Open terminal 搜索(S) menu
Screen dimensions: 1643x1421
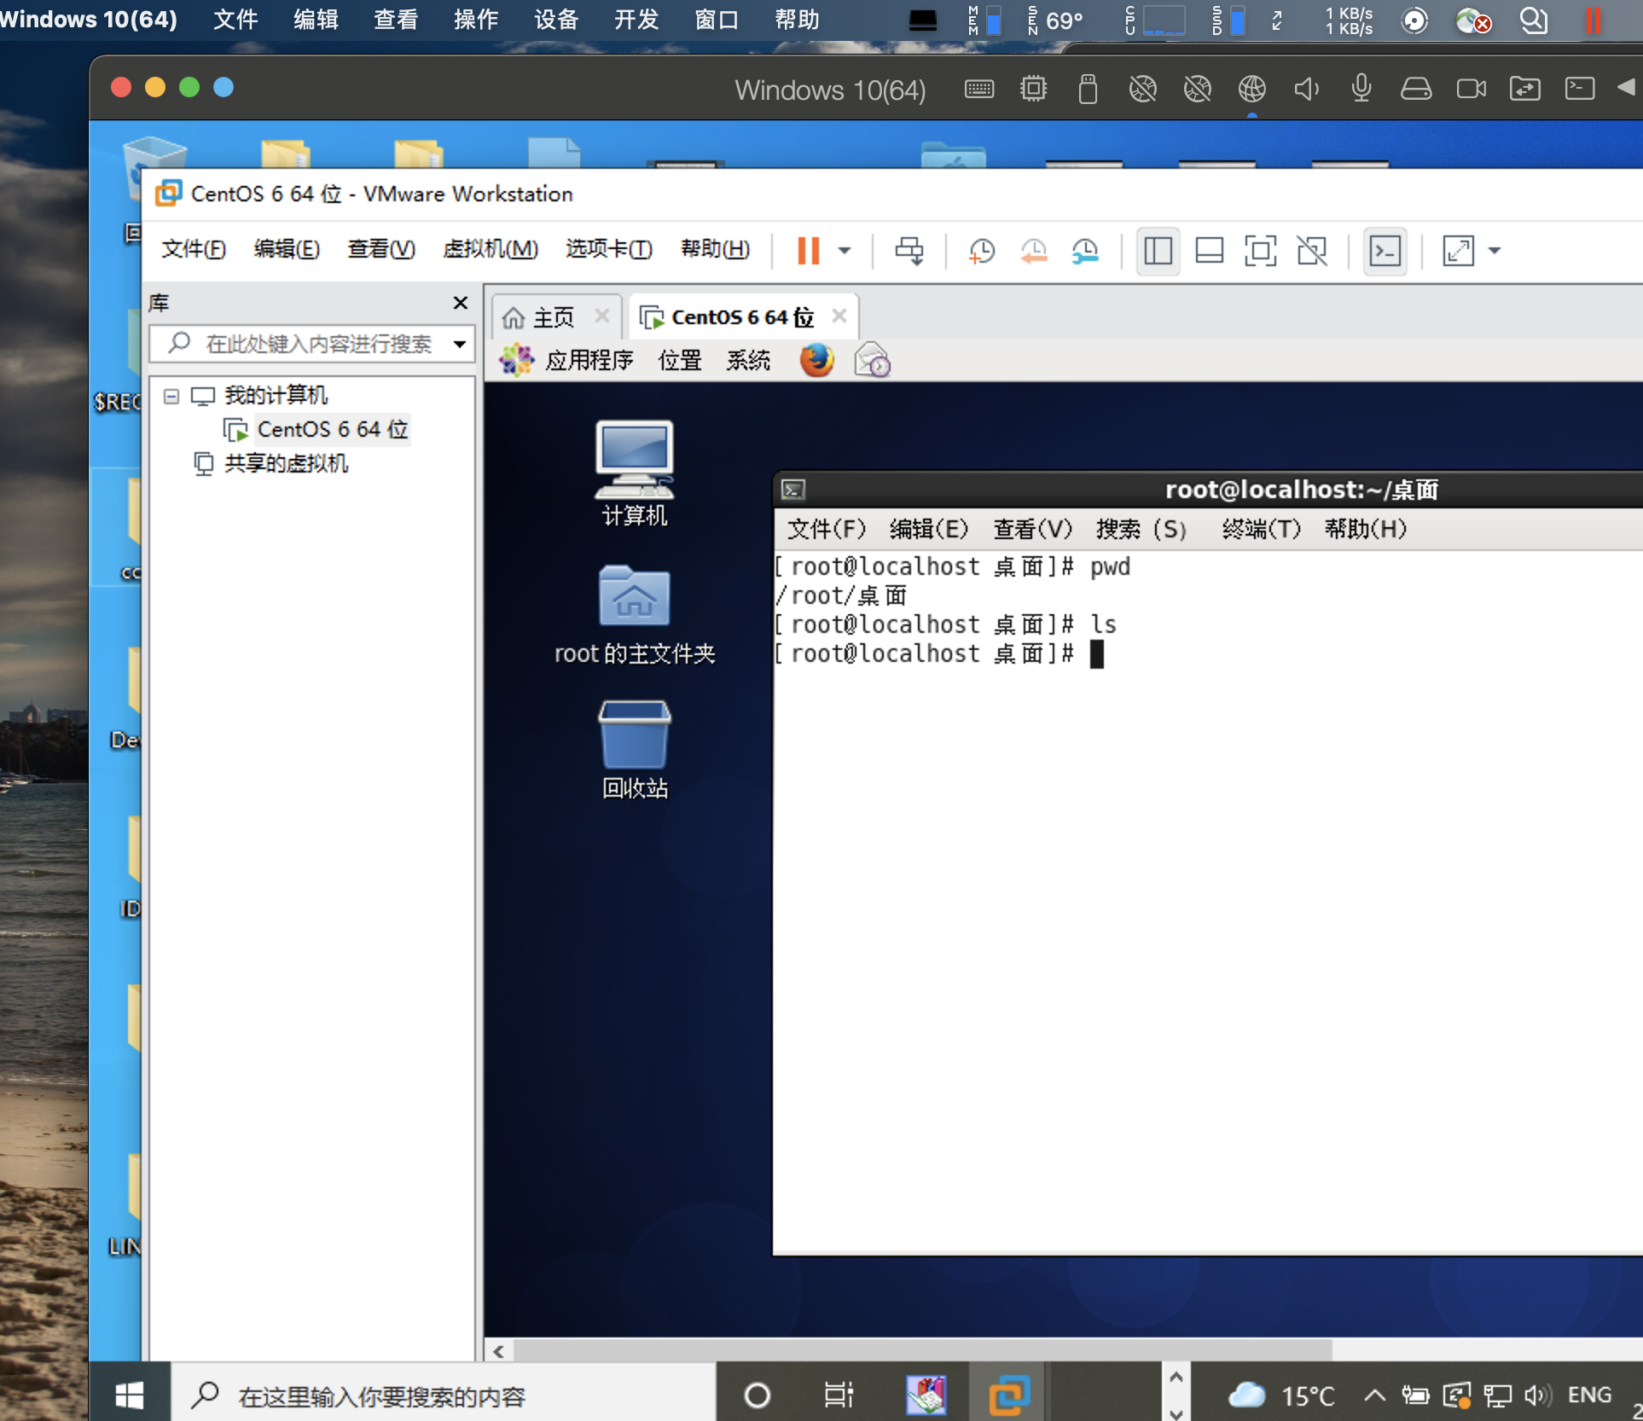tap(1141, 529)
